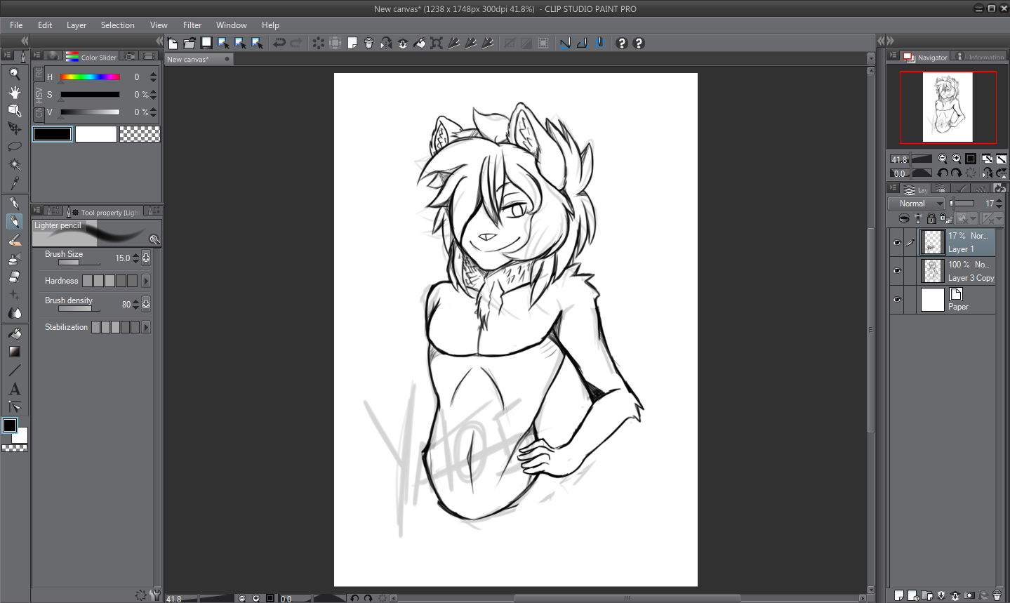
Task: Select the New canvas* document tab
Action: pyautogui.click(x=199, y=60)
